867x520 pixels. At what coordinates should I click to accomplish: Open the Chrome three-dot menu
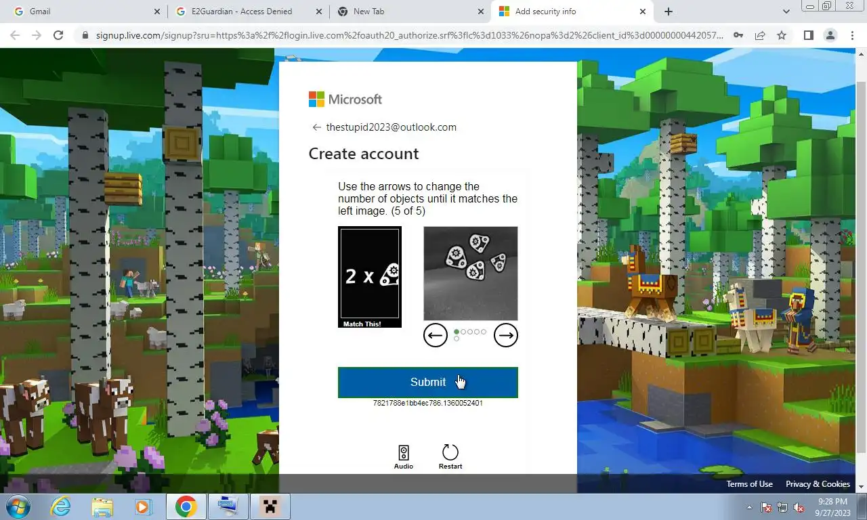pyautogui.click(x=852, y=35)
